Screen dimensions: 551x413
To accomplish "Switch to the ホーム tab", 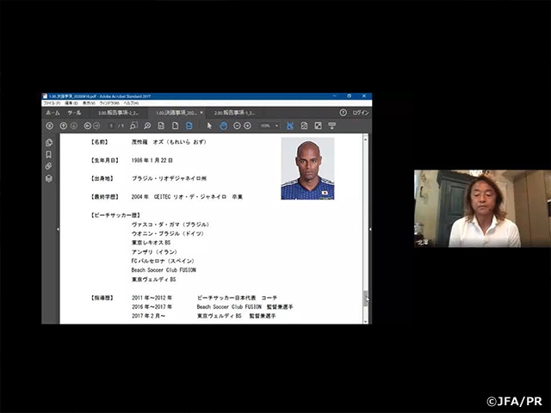I will [53, 113].
